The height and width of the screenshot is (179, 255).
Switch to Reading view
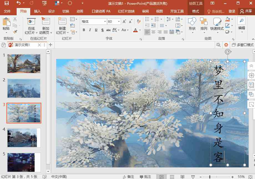point(183,177)
